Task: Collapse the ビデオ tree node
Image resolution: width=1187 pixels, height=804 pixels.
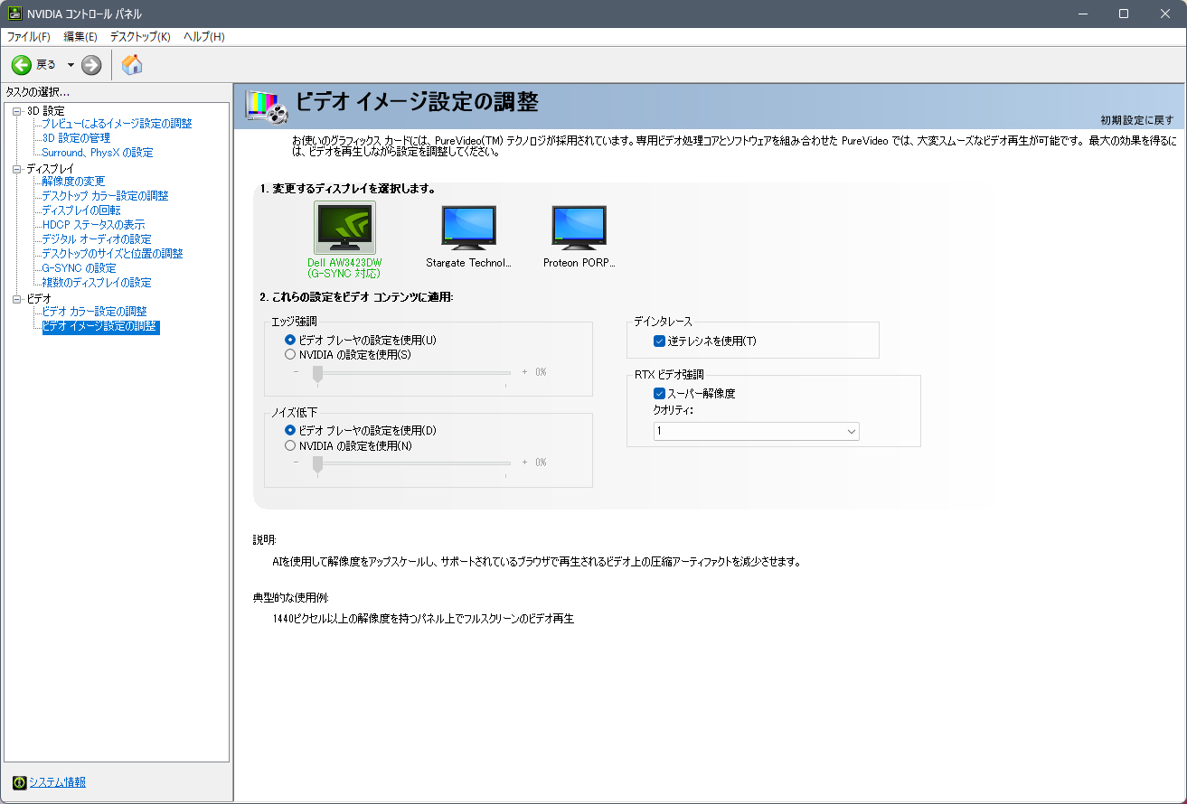Action: tap(17, 298)
